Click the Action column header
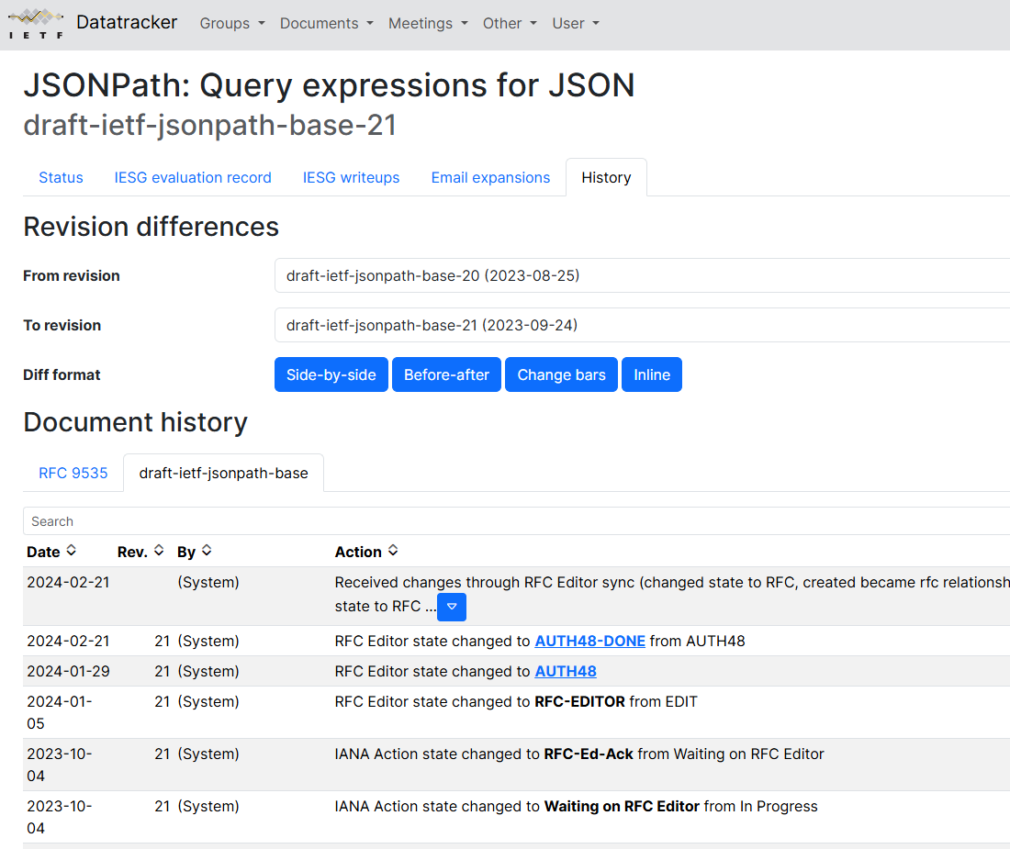This screenshot has width=1010, height=849. pyautogui.click(x=358, y=552)
